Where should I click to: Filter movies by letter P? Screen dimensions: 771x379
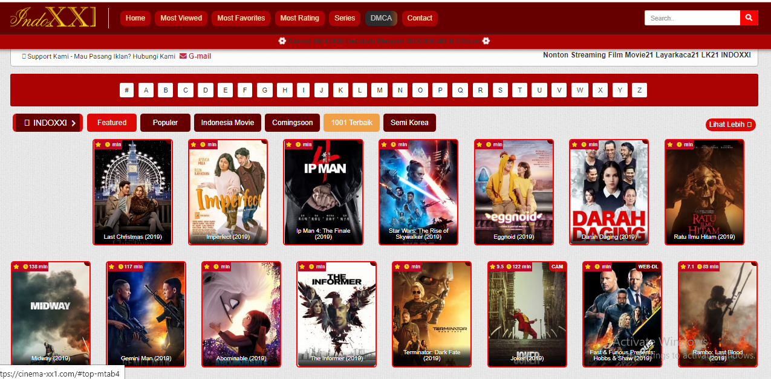440,91
